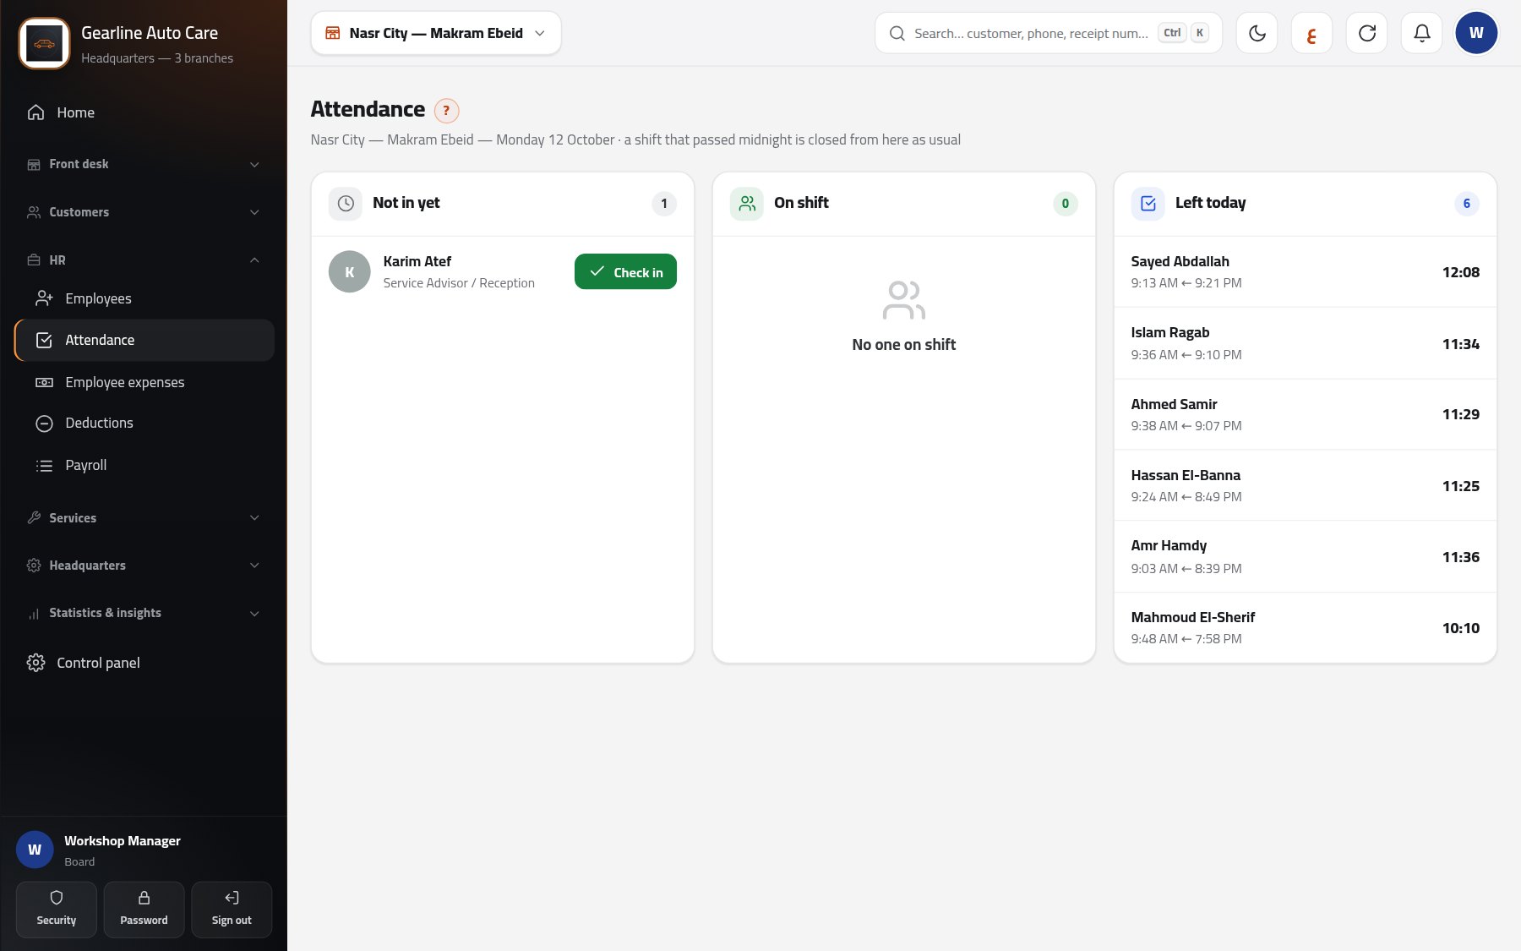Click the Left today count badge 6
This screenshot has width=1521, height=951.
1466,203
